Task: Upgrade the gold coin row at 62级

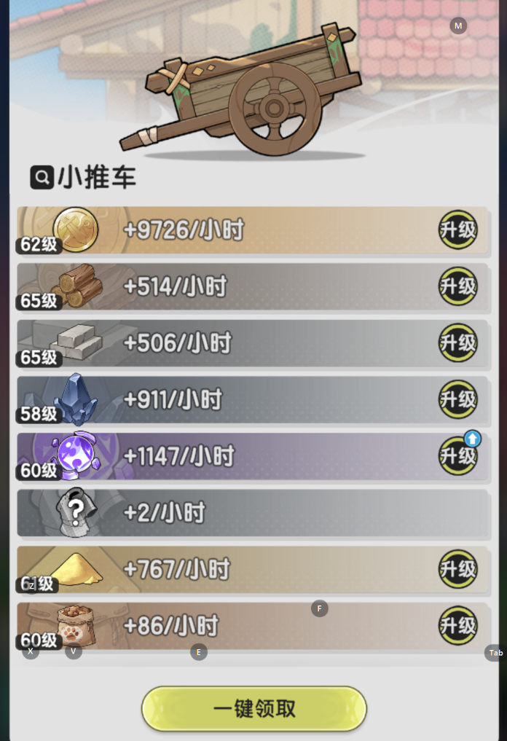Action: tap(457, 230)
